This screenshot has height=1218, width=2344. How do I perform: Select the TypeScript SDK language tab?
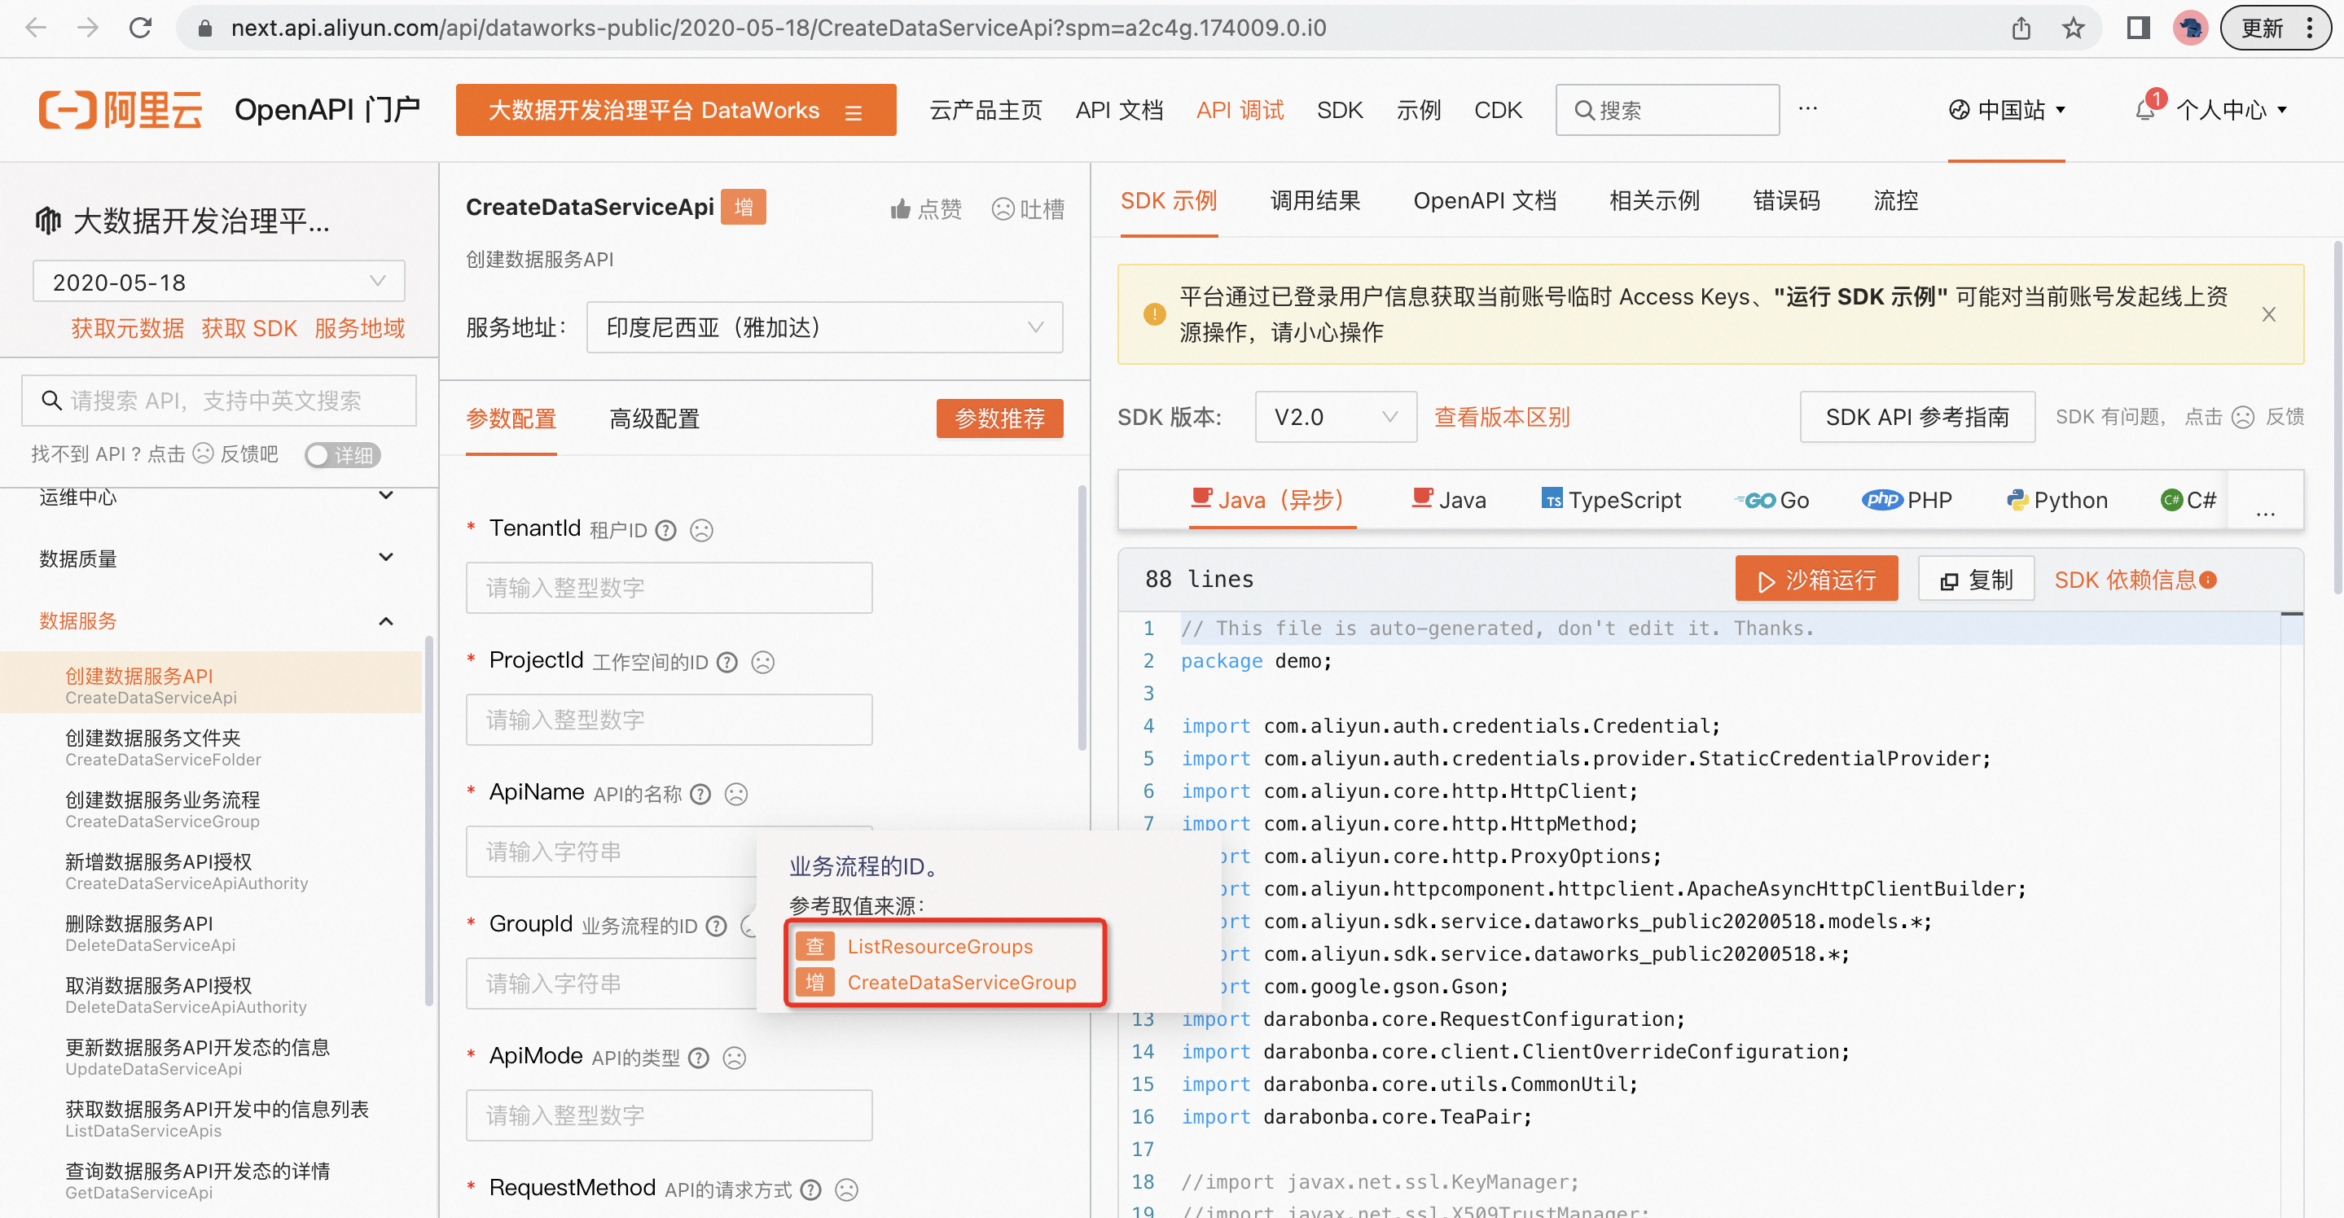(x=1611, y=500)
